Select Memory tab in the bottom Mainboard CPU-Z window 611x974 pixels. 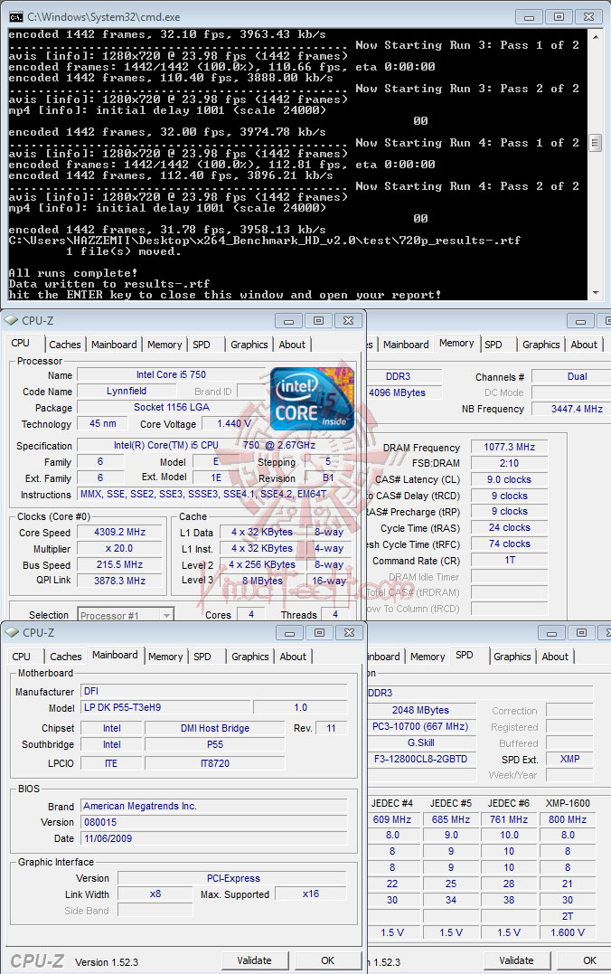tap(165, 657)
